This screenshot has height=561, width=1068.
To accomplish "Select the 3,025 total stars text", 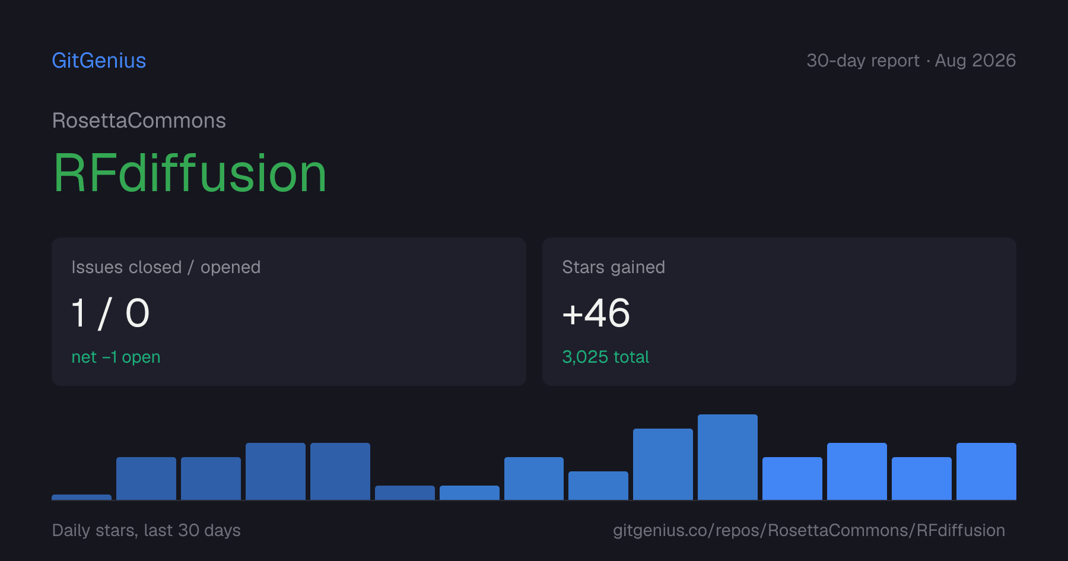I will click(x=605, y=357).
